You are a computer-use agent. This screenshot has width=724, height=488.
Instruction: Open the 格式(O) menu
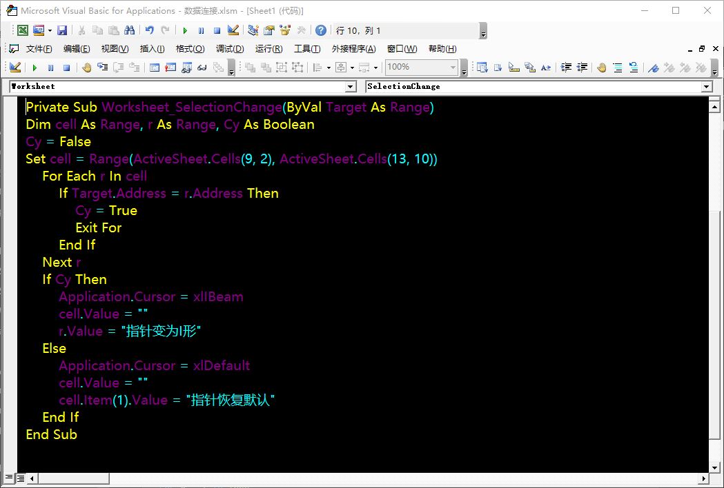click(x=190, y=49)
